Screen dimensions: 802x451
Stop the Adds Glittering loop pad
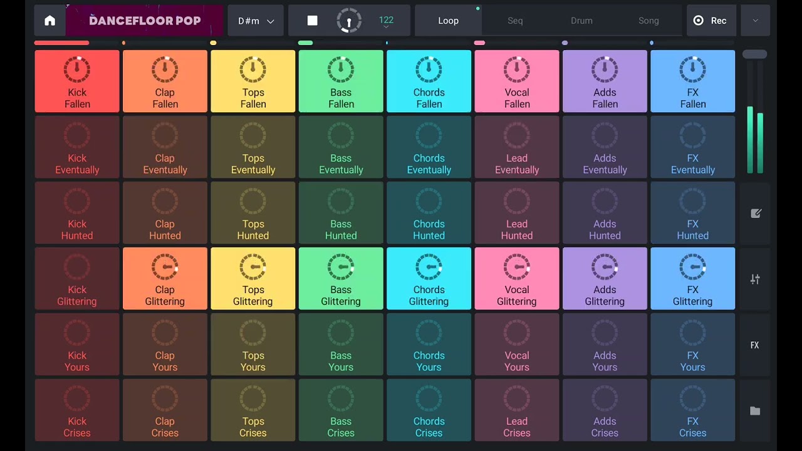point(605,279)
